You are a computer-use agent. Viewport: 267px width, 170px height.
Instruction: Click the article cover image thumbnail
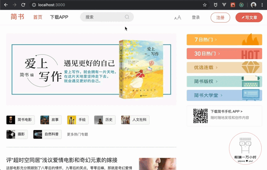(x=157, y=164)
